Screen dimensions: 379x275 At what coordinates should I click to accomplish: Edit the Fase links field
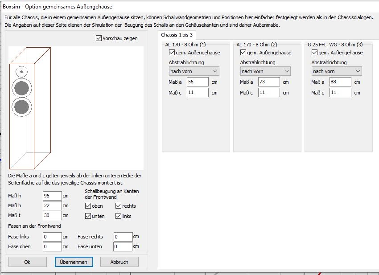52,237
